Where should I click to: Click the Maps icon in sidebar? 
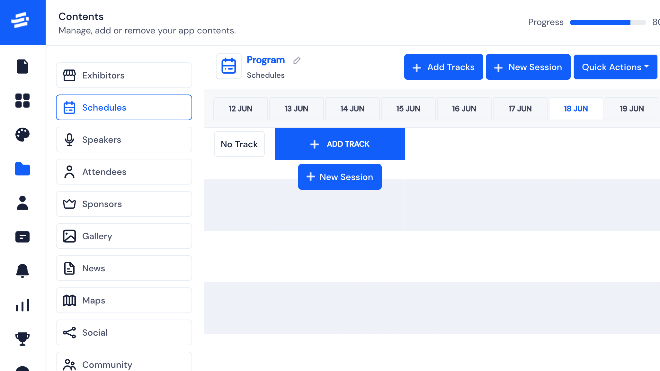(x=69, y=300)
